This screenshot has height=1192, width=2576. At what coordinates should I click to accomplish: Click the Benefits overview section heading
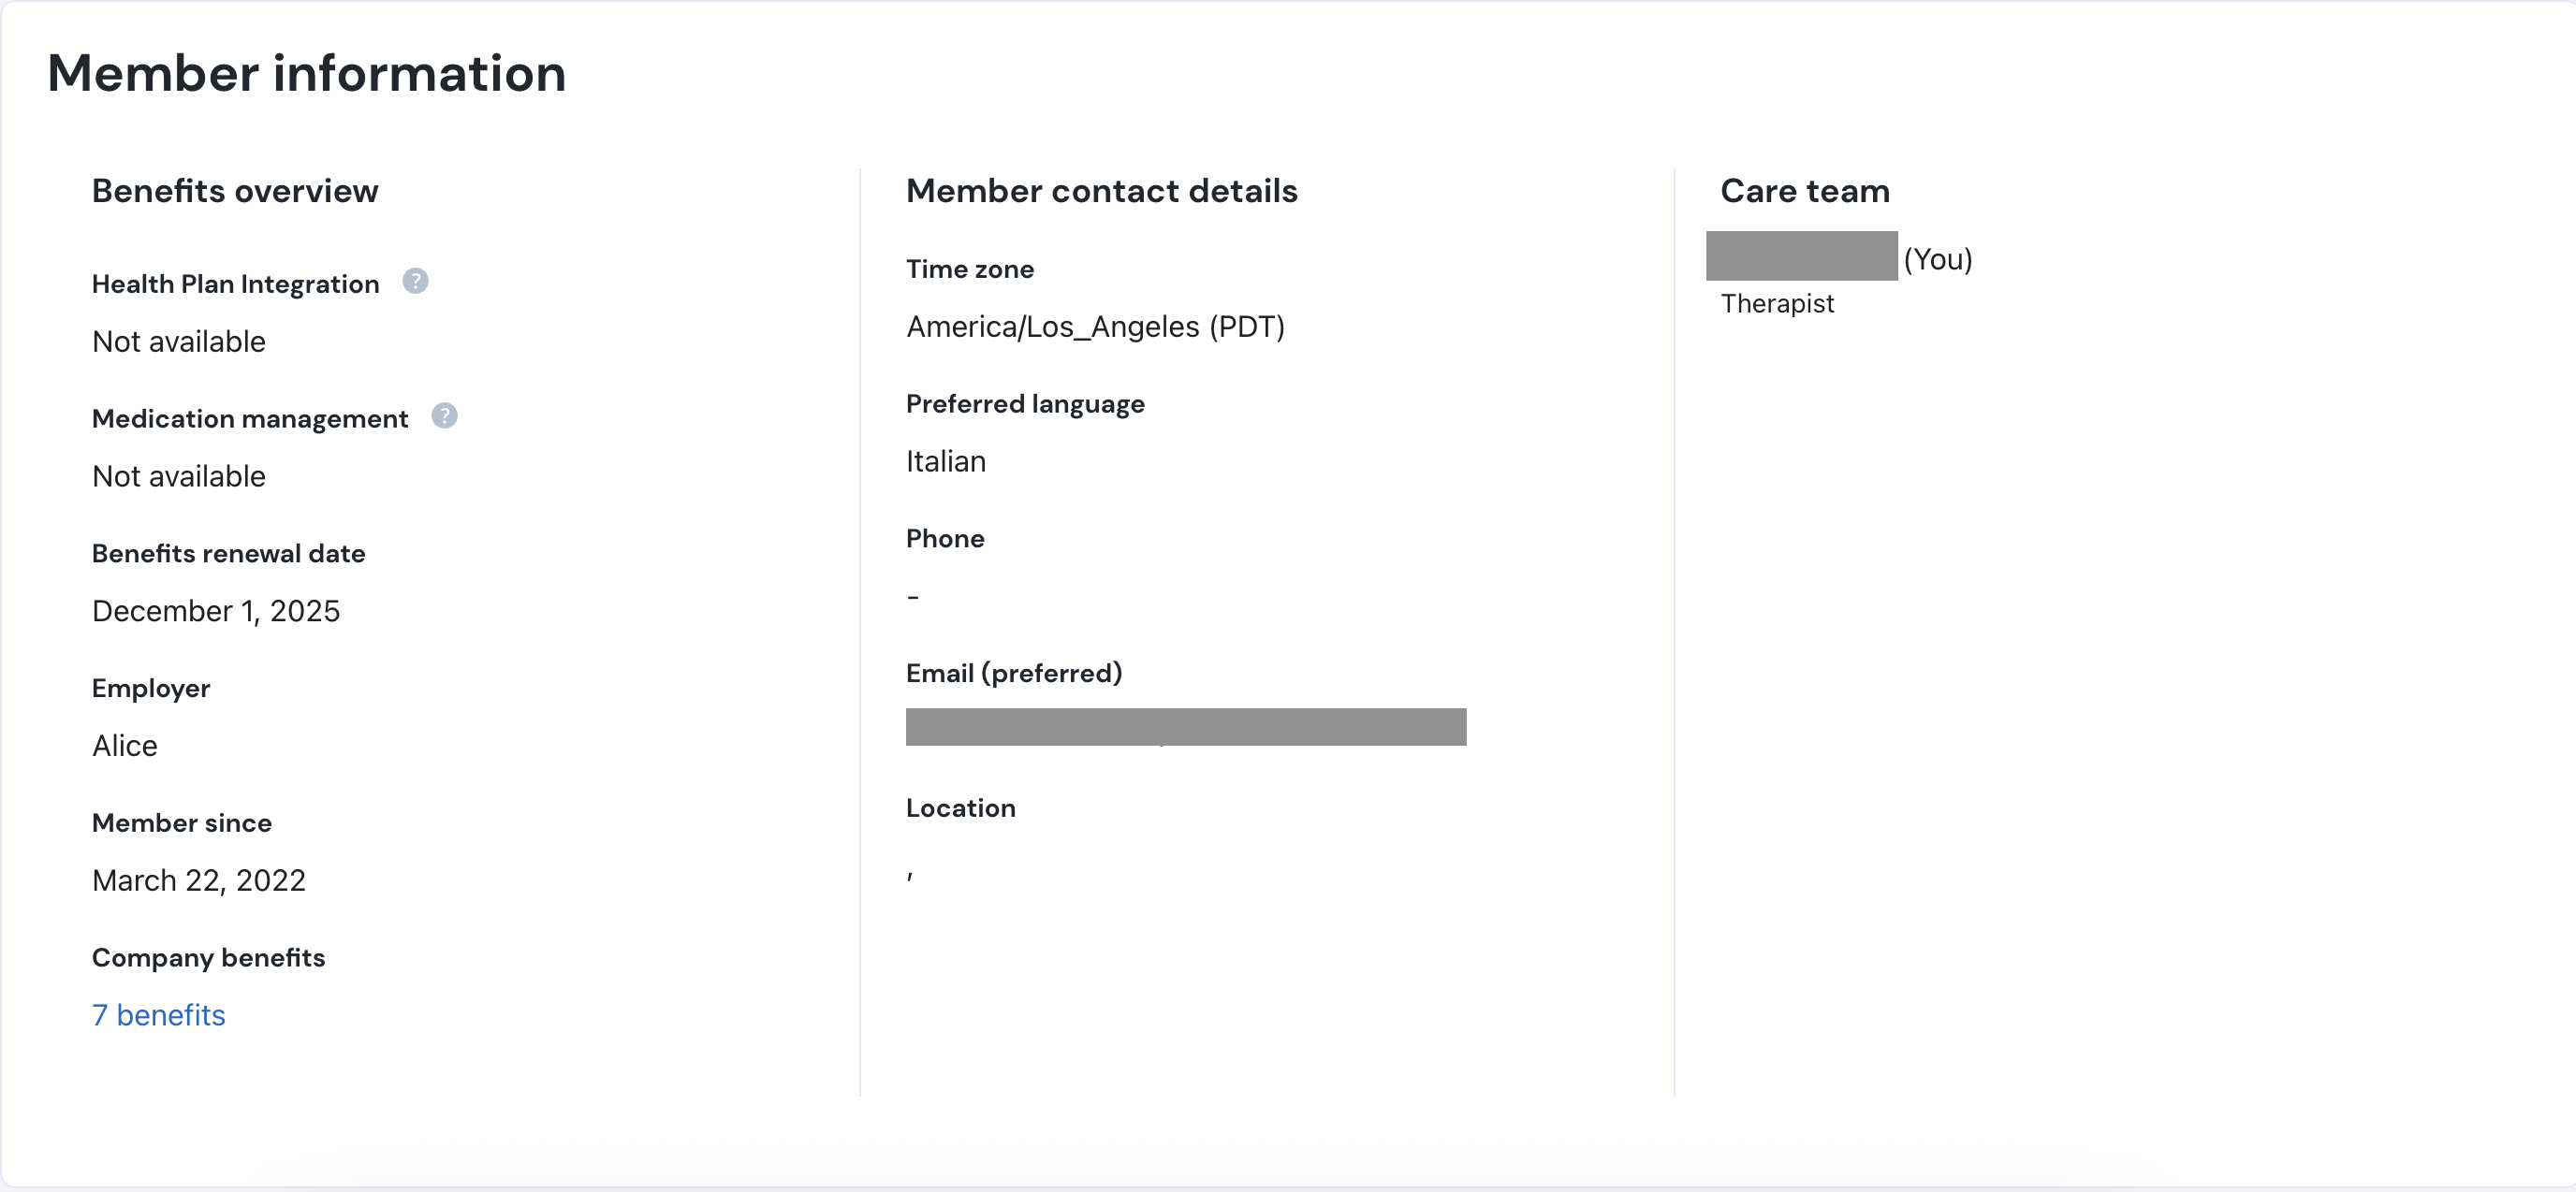[x=235, y=191]
